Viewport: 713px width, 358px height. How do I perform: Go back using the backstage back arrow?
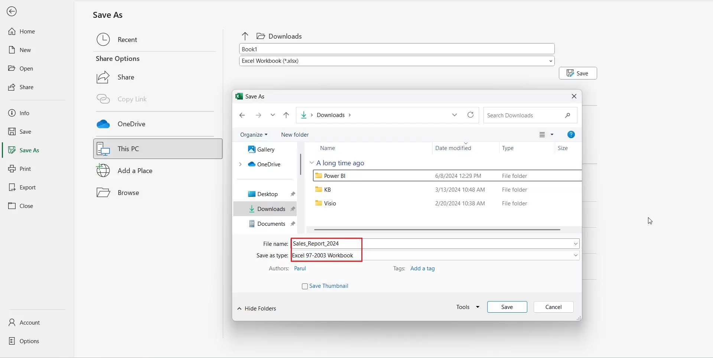[x=12, y=12]
